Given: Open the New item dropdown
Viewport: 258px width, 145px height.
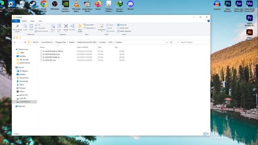Looking at the screenshot, I should [89, 25].
